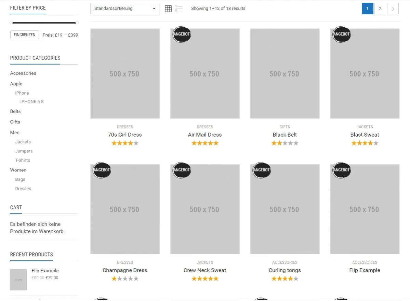The height and width of the screenshot is (301, 410).
Task: Click the Champagne Dress sale badge
Action: tap(102, 170)
